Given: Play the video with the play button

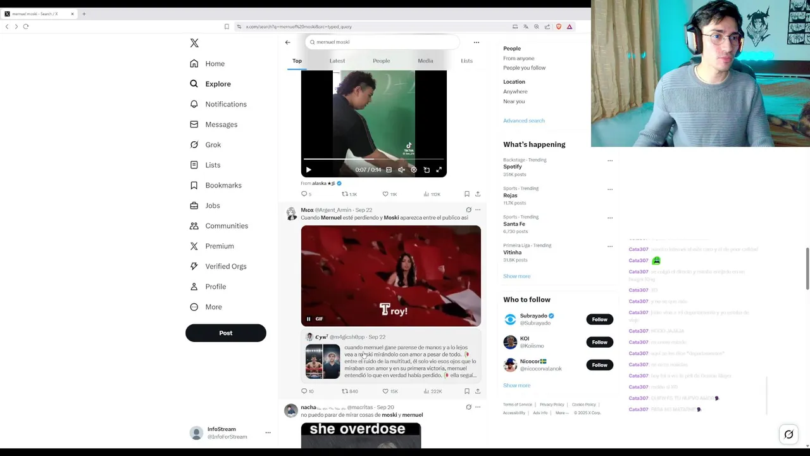Looking at the screenshot, I should click(x=309, y=170).
